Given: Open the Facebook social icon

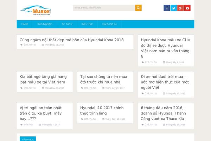Looking at the screenshot, I should (x=167, y=8).
